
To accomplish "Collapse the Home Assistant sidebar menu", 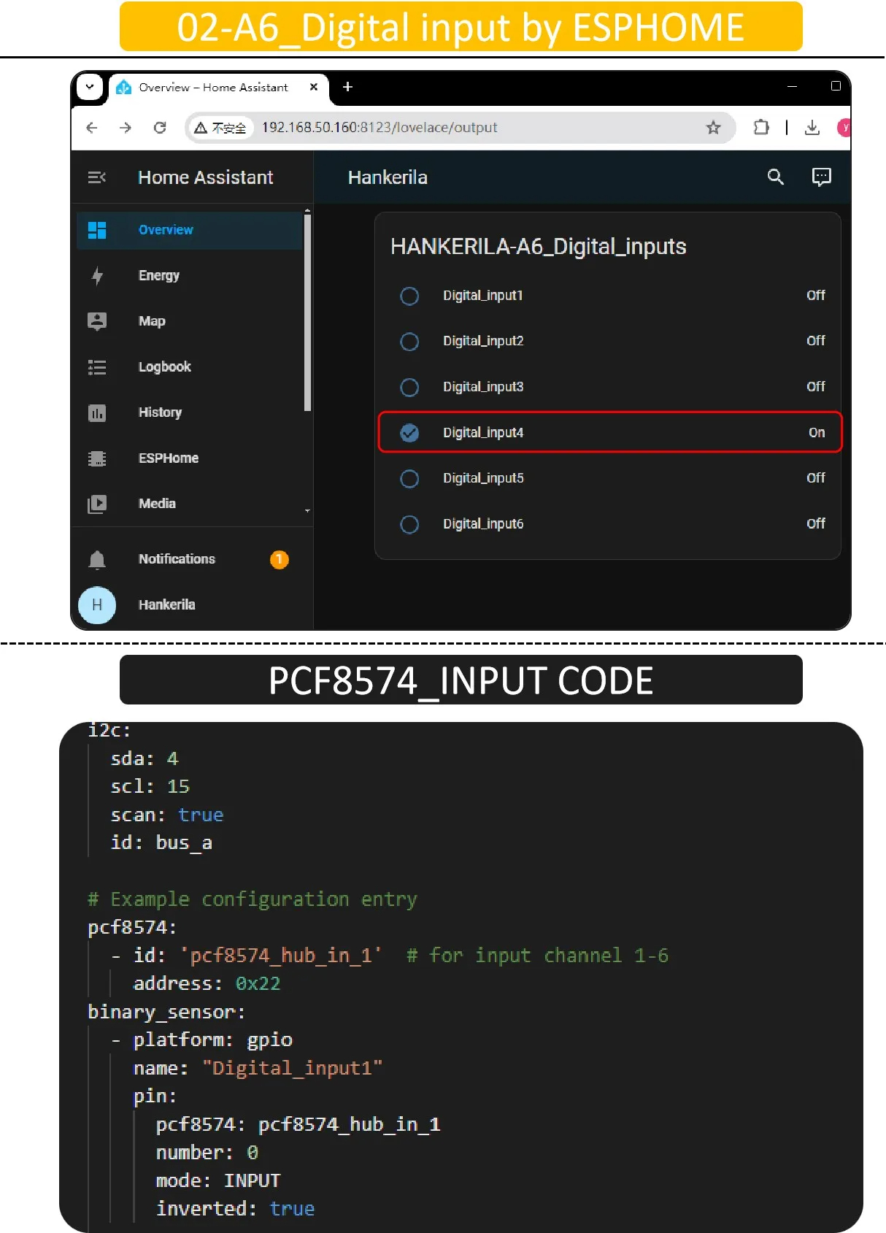I will (x=97, y=177).
